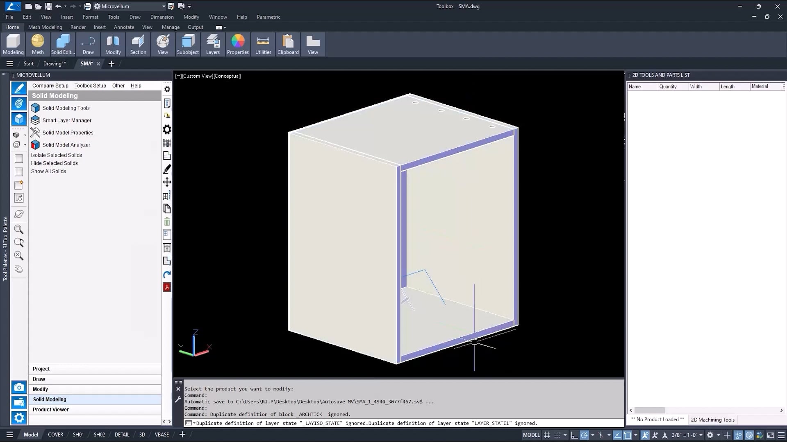Click the parts list horizontal scrollbar thumb
787x442 pixels.
650,410
